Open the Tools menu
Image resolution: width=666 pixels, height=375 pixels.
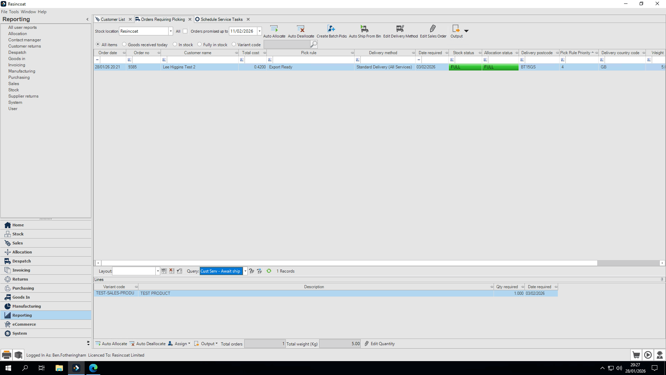click(x=14, y=12)
